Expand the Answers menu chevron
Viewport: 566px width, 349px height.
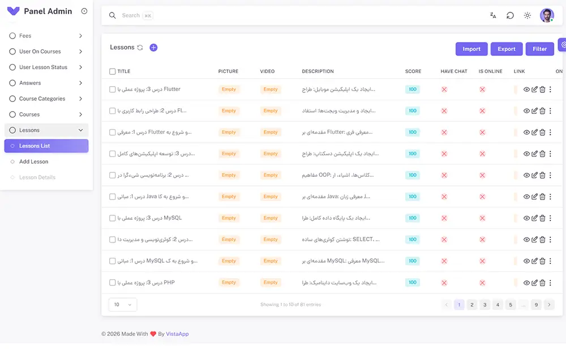coord(80,83)
